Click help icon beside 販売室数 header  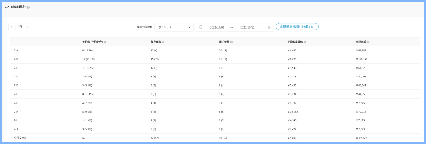coord(163,42)
